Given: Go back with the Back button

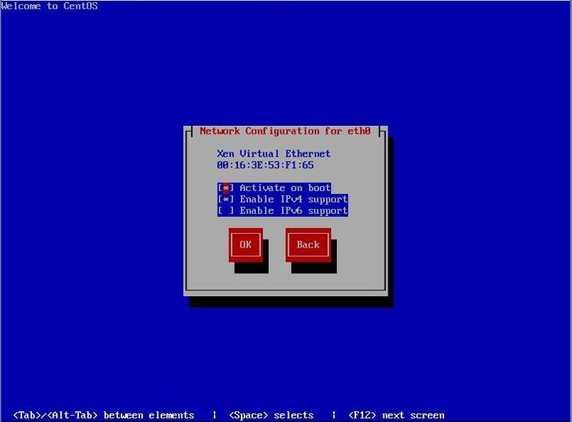Looking at the screenshot, I should [308, 245].
